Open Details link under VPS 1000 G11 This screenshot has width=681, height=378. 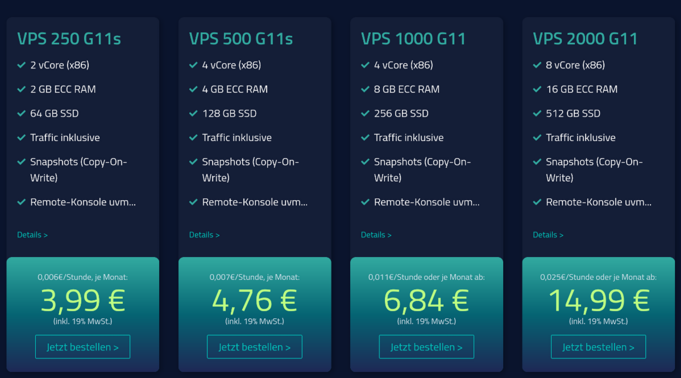(x=376, y=235)
